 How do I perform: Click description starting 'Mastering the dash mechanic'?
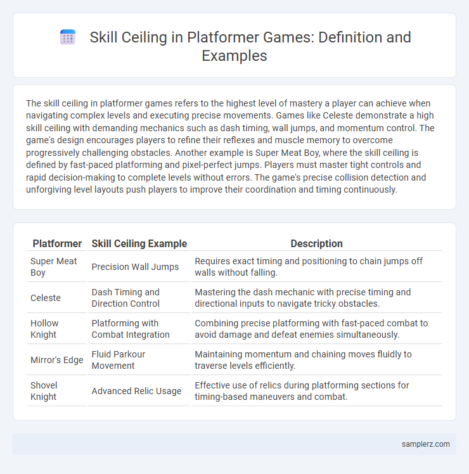[x=316, y=298]
